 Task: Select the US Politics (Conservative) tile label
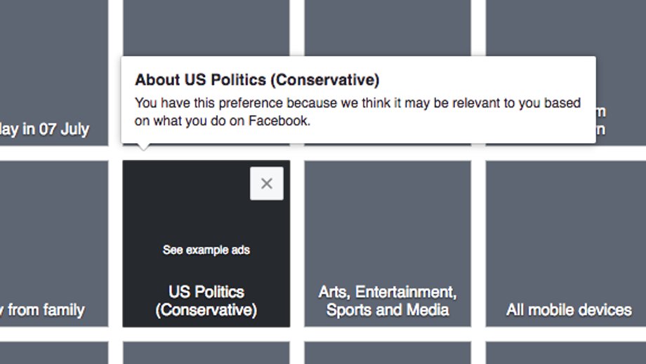pos(206,301)
